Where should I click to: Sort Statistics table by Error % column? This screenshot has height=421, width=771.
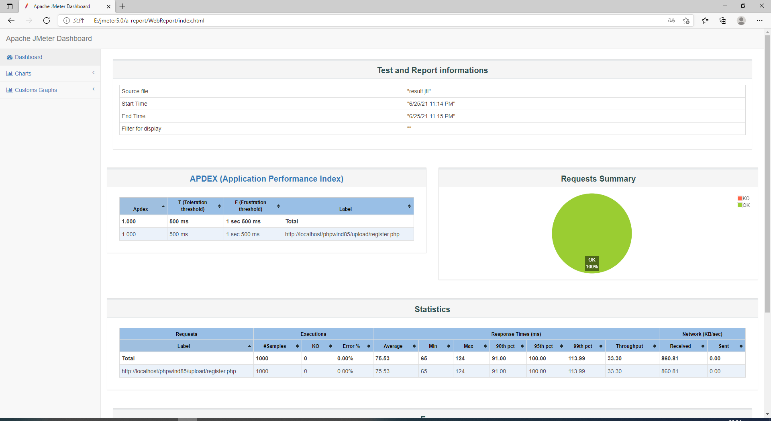(x=354, y=346)
